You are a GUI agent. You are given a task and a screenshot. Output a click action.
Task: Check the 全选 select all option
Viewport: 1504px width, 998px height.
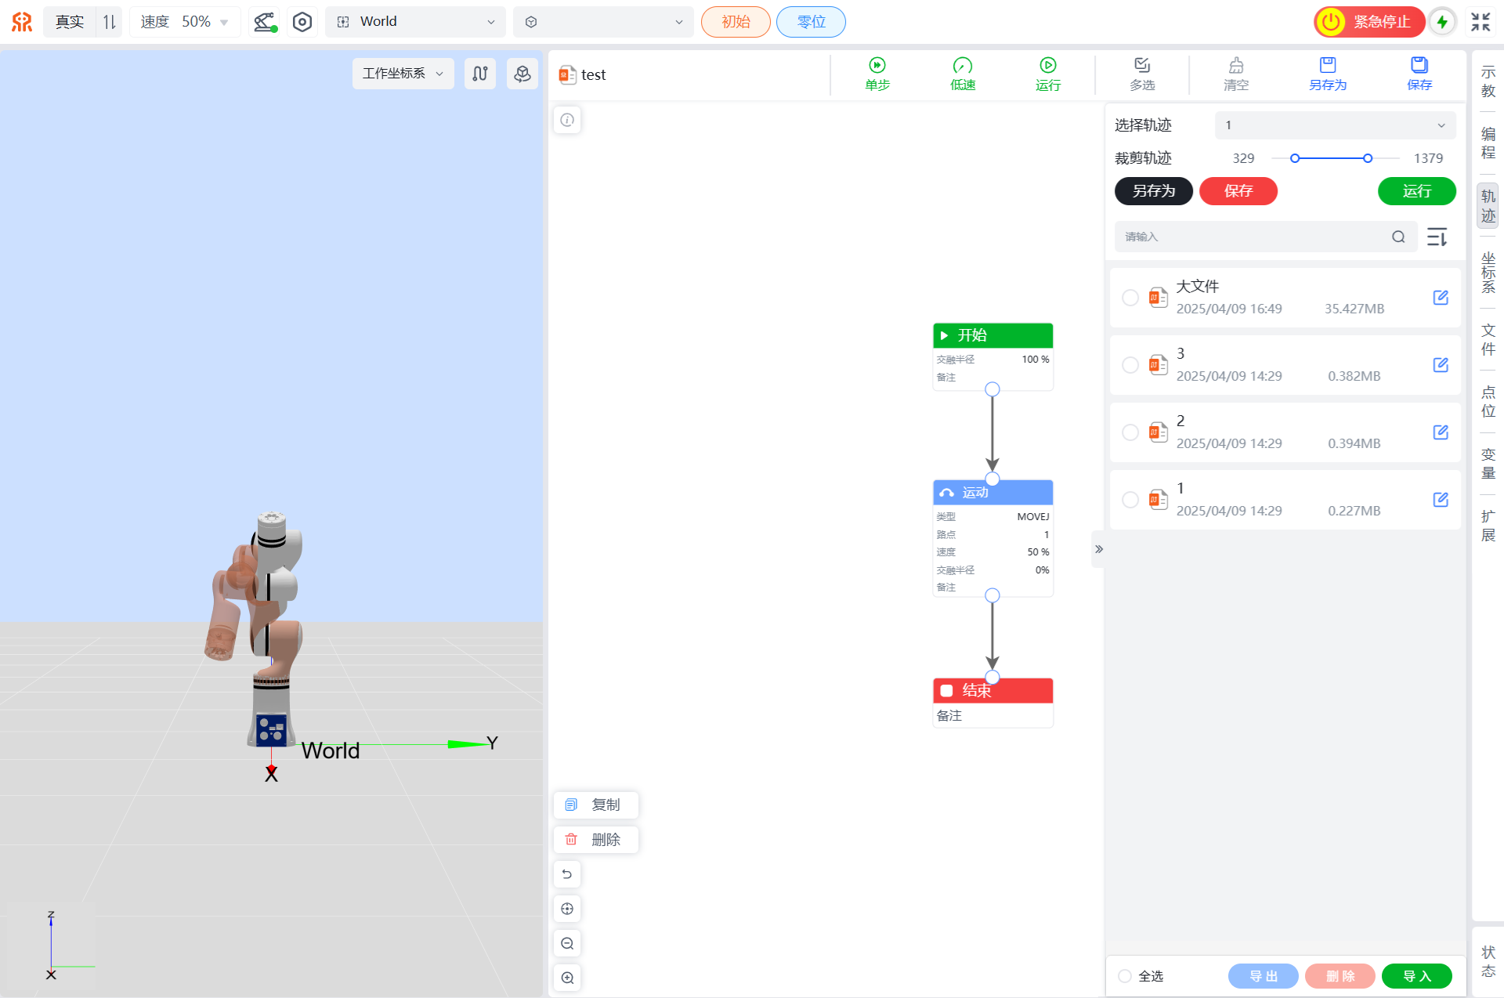tap(1126, 976)
